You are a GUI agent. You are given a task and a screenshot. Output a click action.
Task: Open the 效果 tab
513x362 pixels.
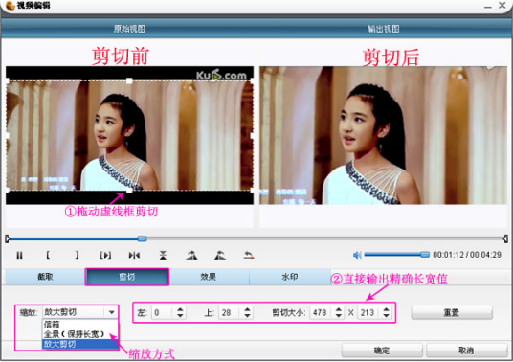click(209, 277)
